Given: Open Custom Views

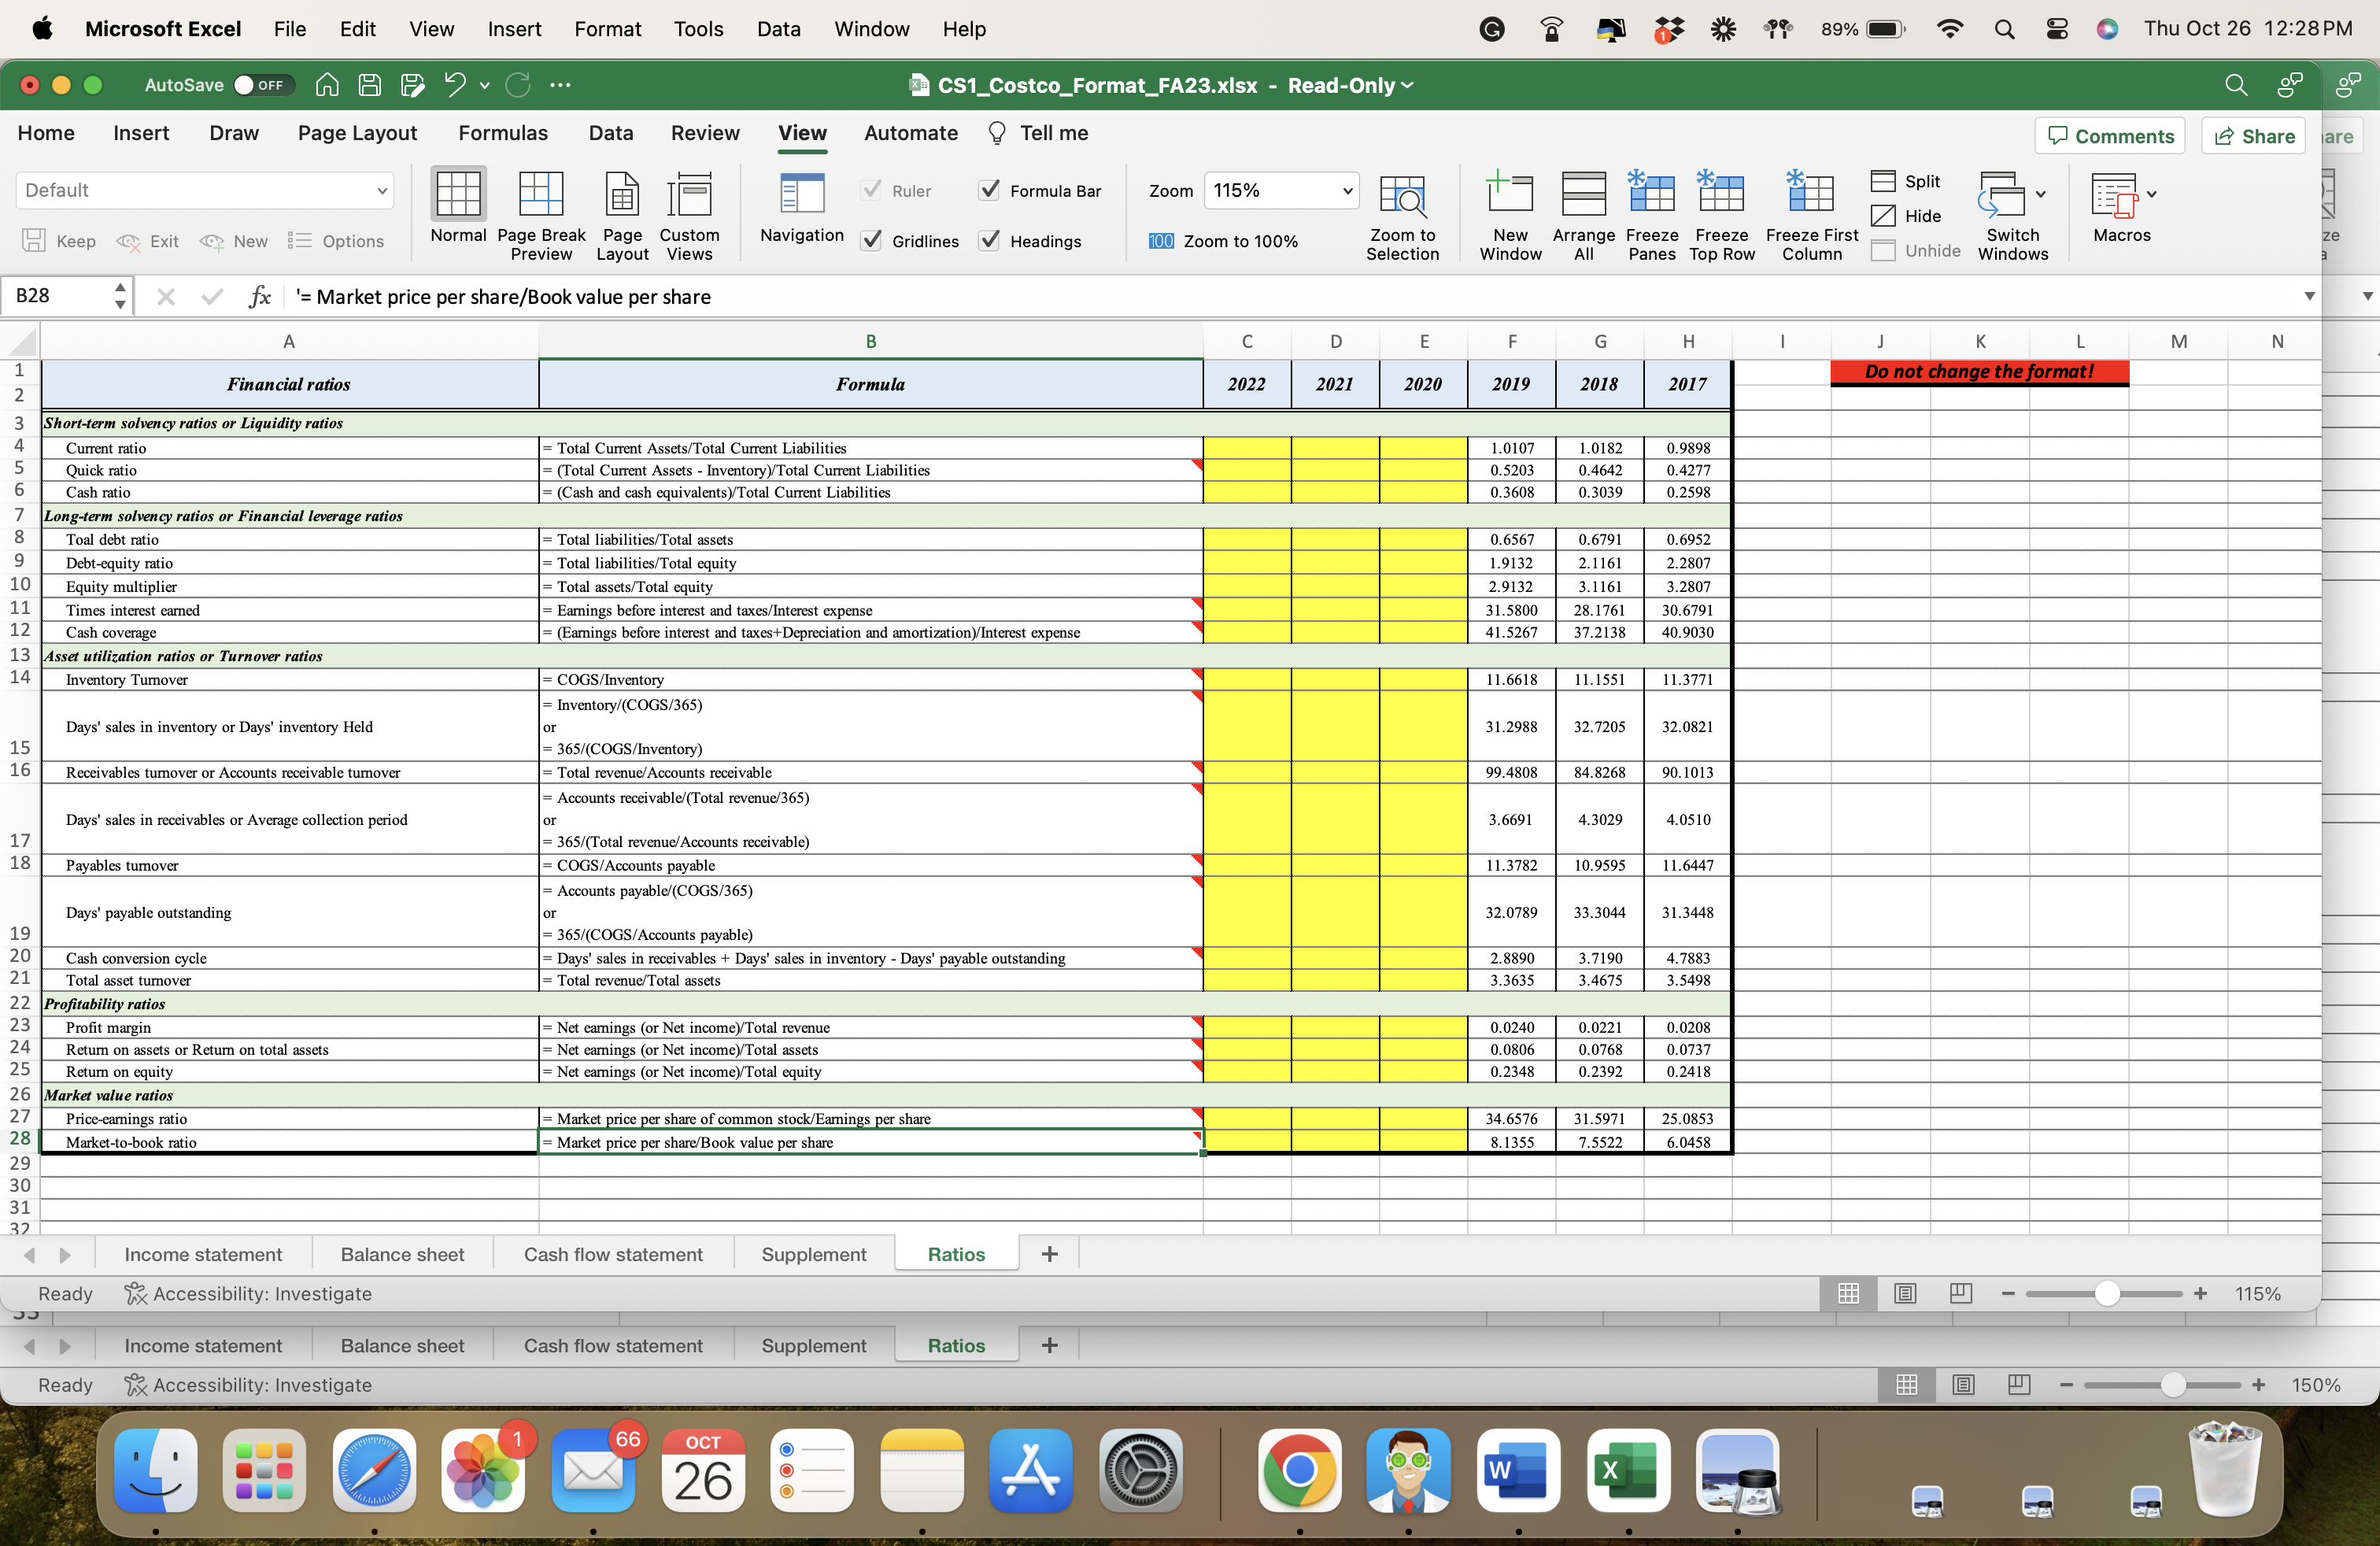Looking at the screenshot, I should (x=689, y=194).
